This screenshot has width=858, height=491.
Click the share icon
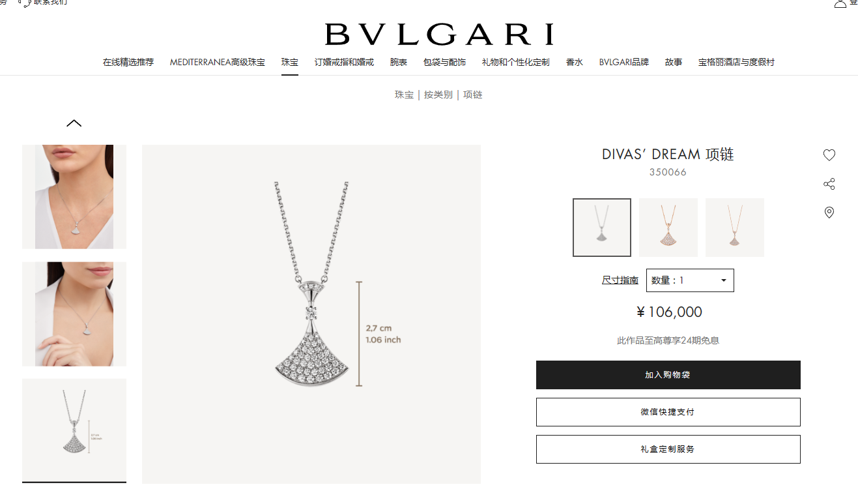point(829,184)
